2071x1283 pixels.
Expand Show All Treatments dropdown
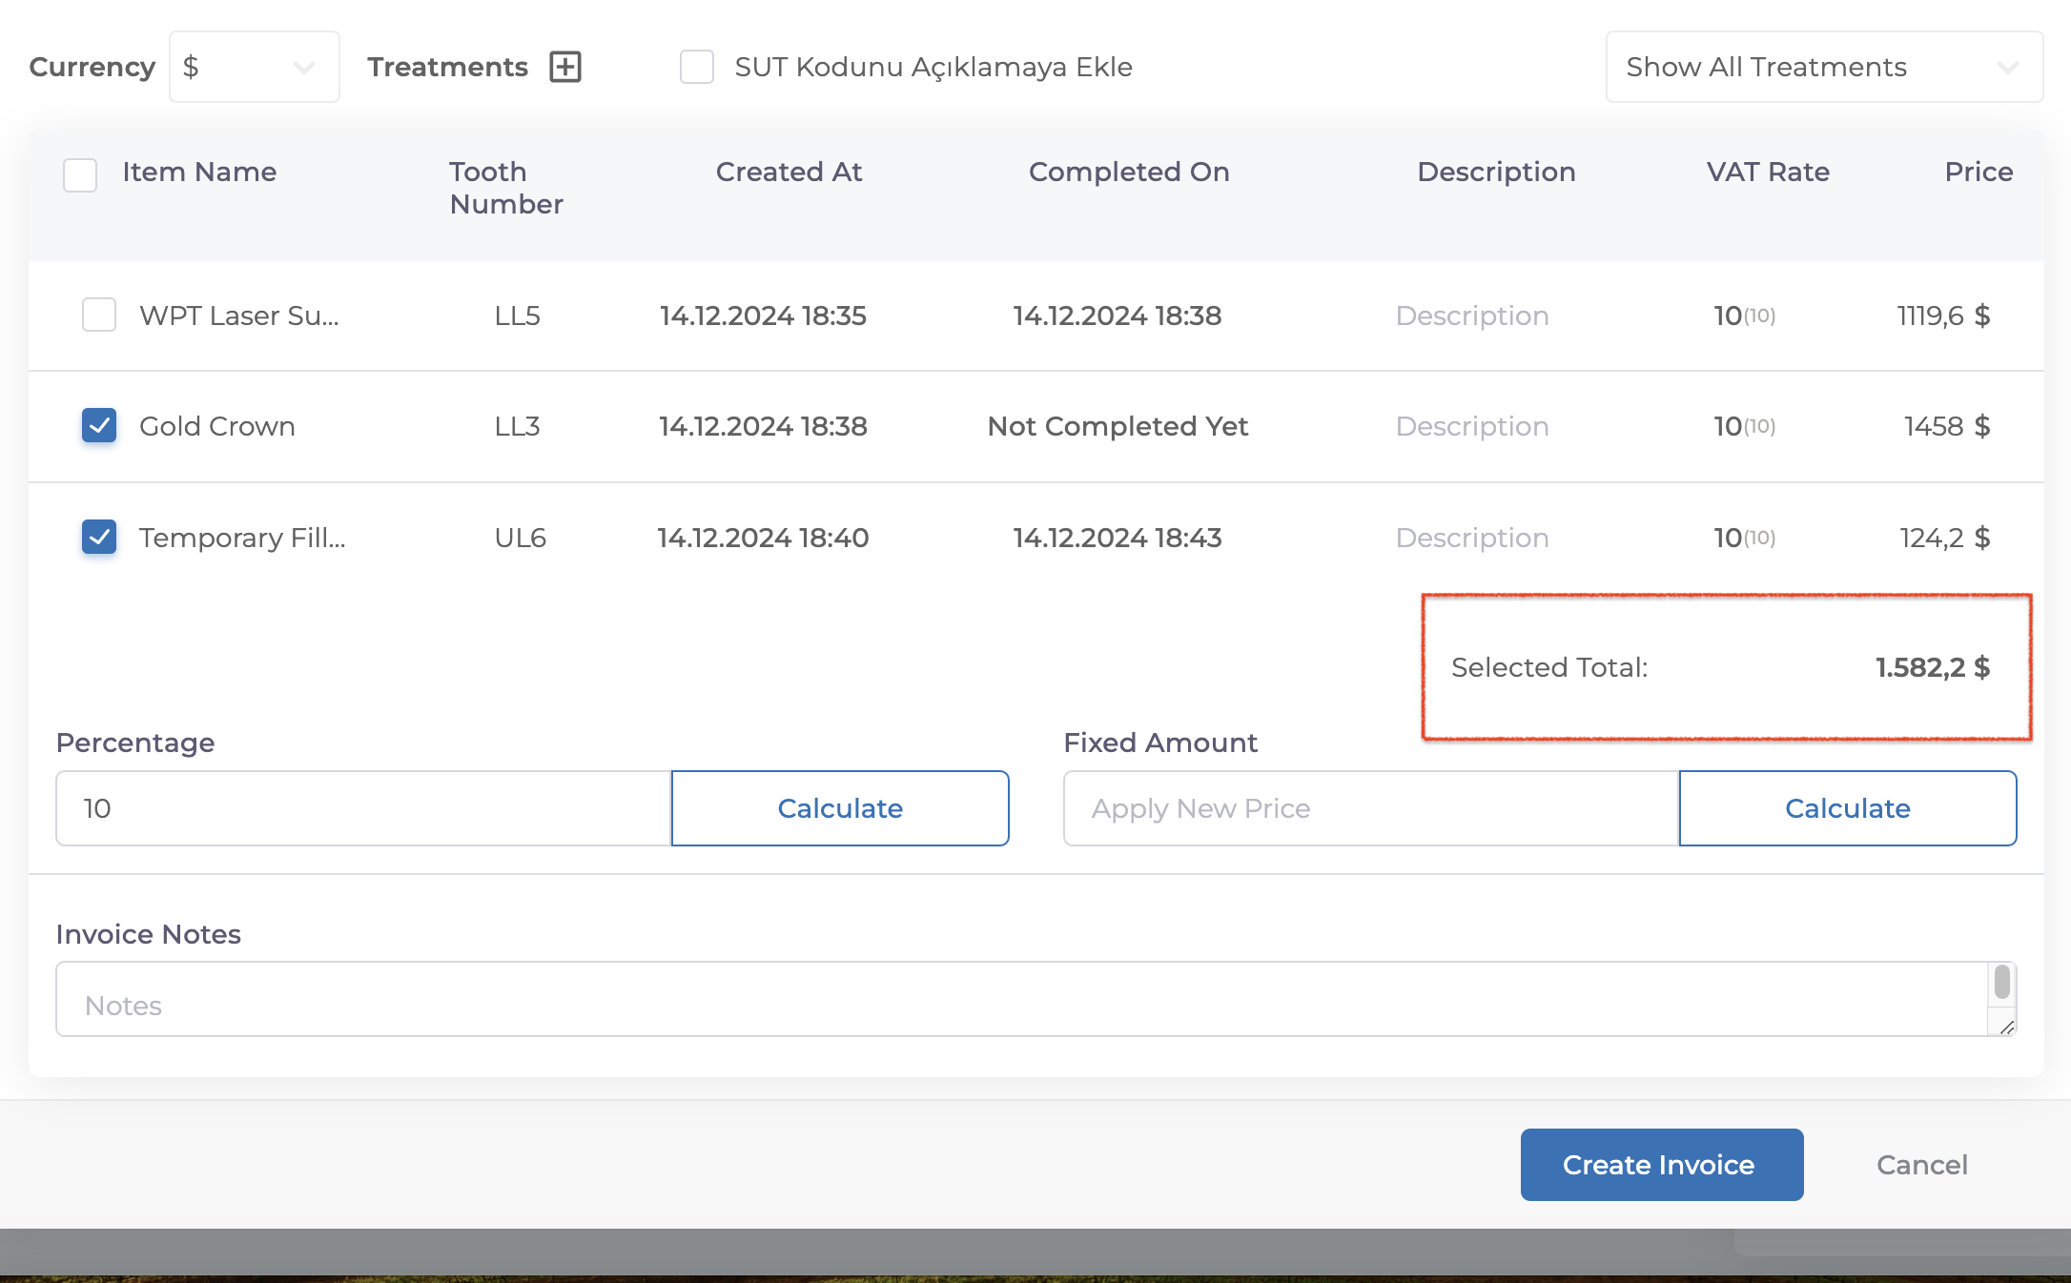tap(1823, 67)
